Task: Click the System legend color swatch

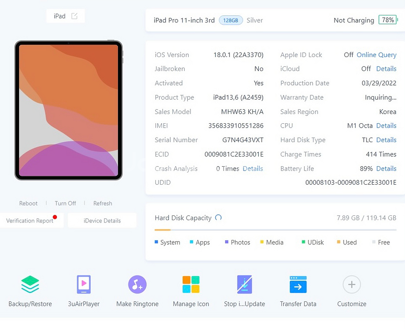Action: (156, 242)
